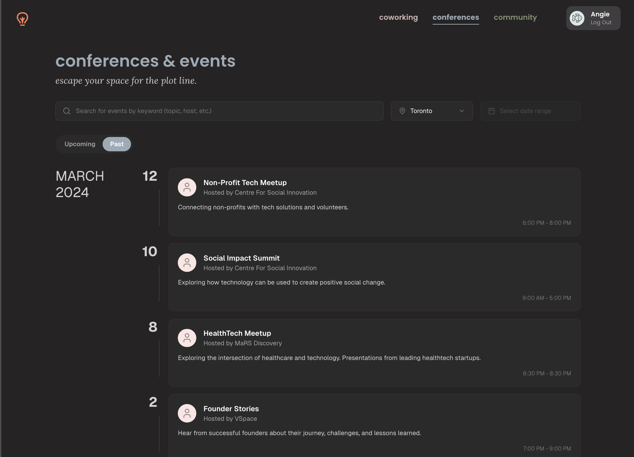Switch to Upcoming events
Viewport: 634px width, 457px height.
pos(80,144)
